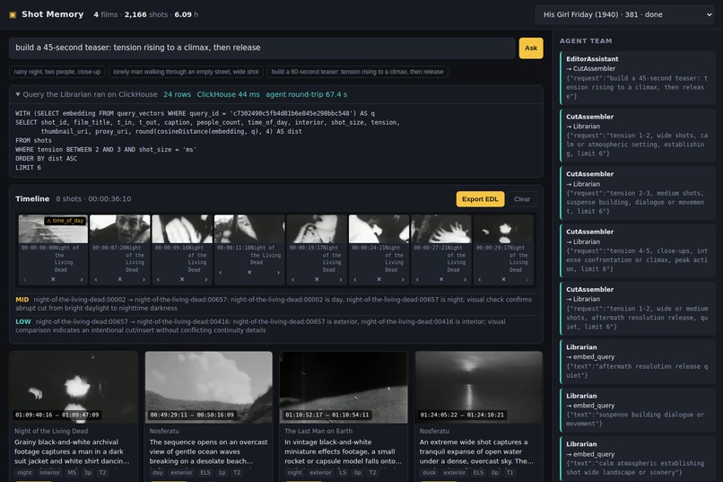Move the 00:00:00:00 timeline shot right
723x482 pixels.
tap(82, 279)
